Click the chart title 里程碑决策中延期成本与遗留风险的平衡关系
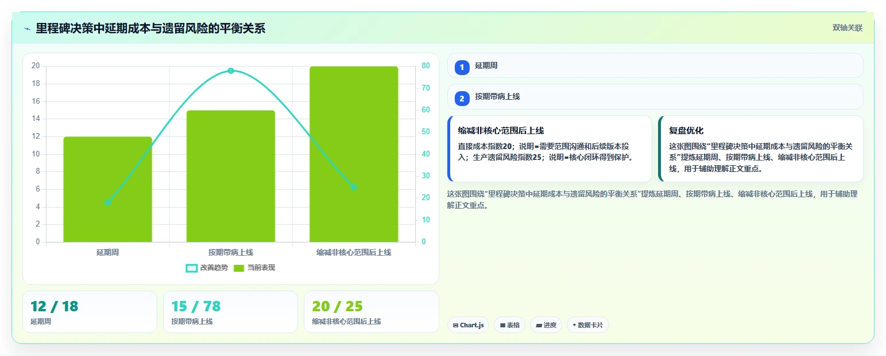Viewport: 886px width, 356px height. [150, 29]
